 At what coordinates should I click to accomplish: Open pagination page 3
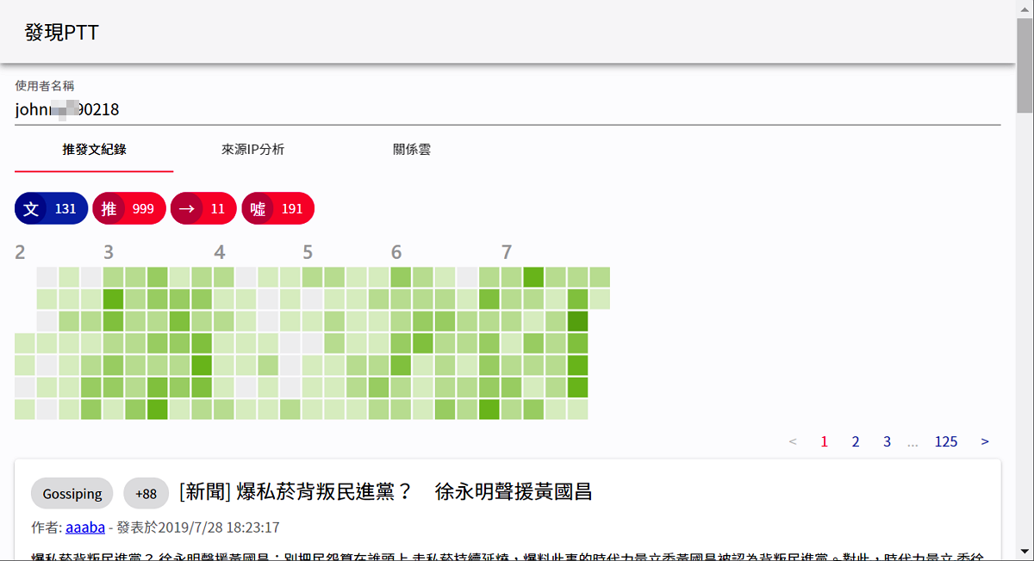(x=887, y=441)
